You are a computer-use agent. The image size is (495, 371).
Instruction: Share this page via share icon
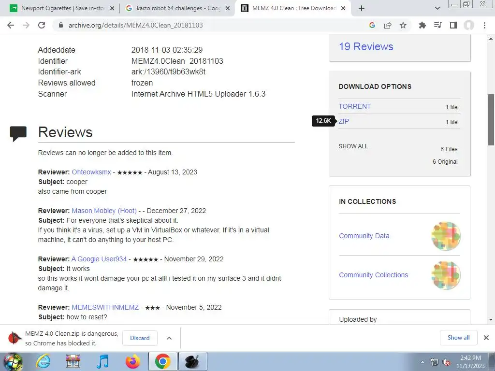tap(388, 25)
